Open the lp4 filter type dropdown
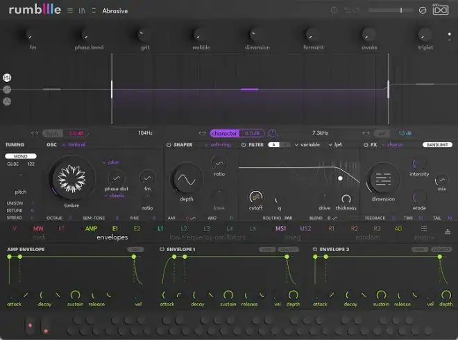458x340 pixels. click(x=335, y=144)
